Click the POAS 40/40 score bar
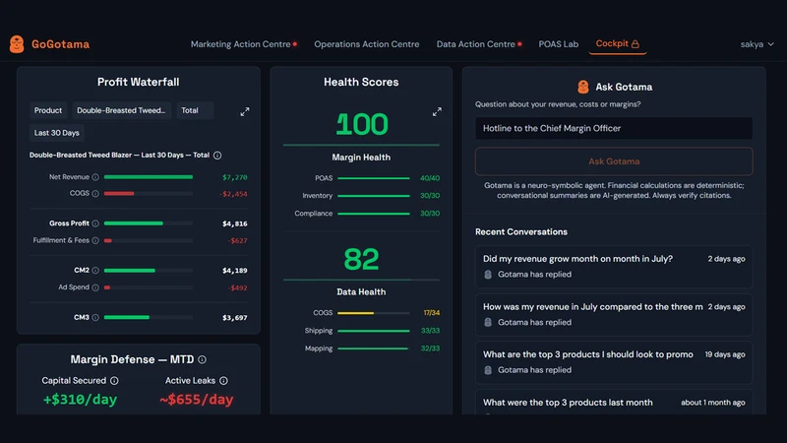Screen dimensions: 787x443 point(374,178)
